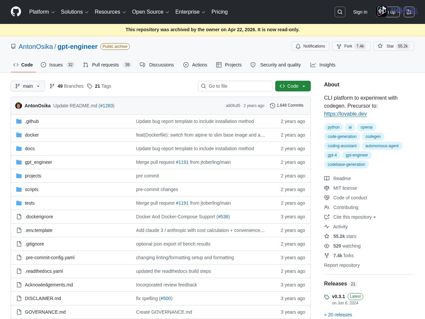Go to the Discussions tab
This screenshot has height=319, width=425.
coord(157,65)
